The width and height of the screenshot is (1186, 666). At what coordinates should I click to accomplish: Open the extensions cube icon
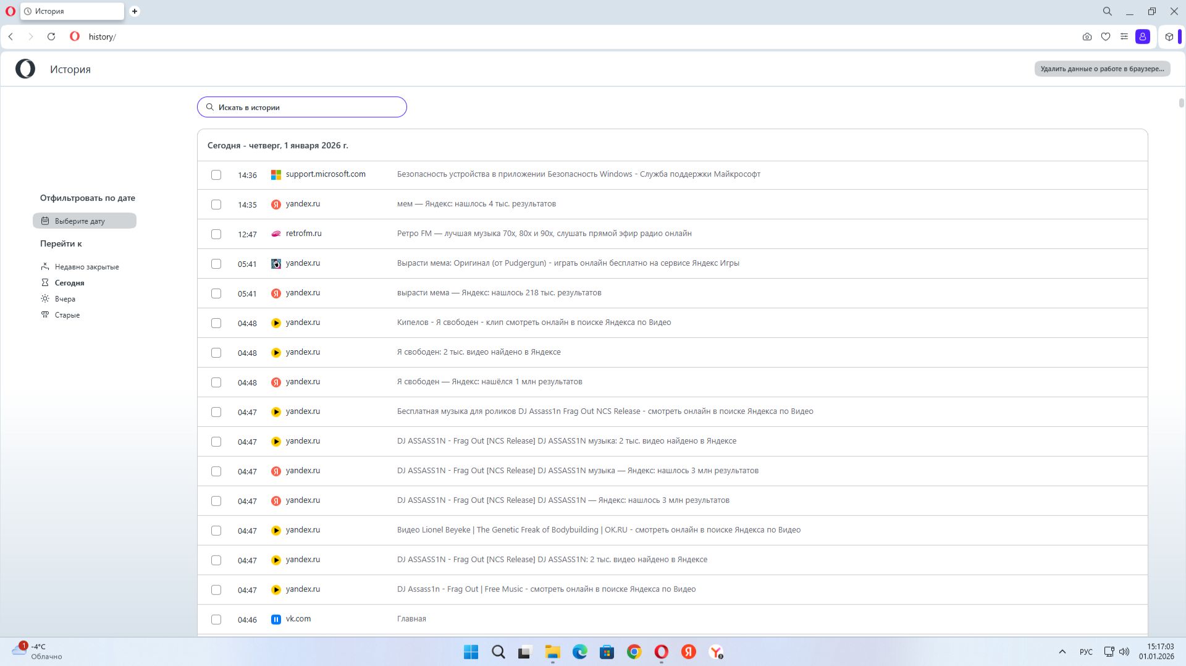1169,37
